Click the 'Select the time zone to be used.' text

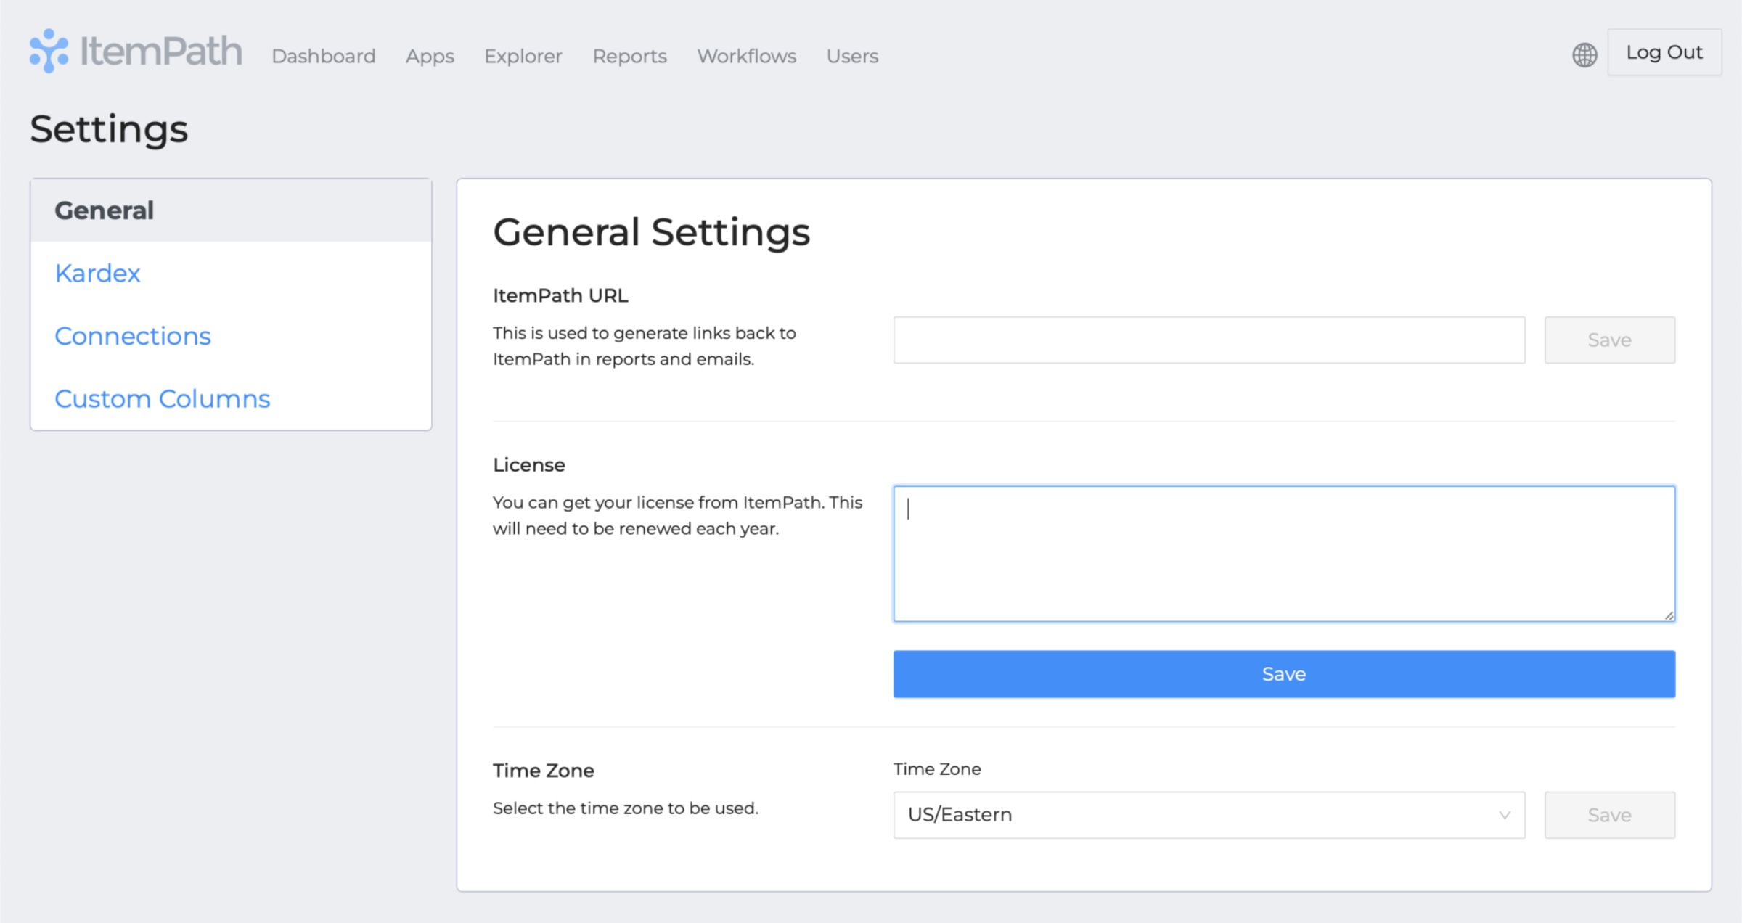point(626,808)
